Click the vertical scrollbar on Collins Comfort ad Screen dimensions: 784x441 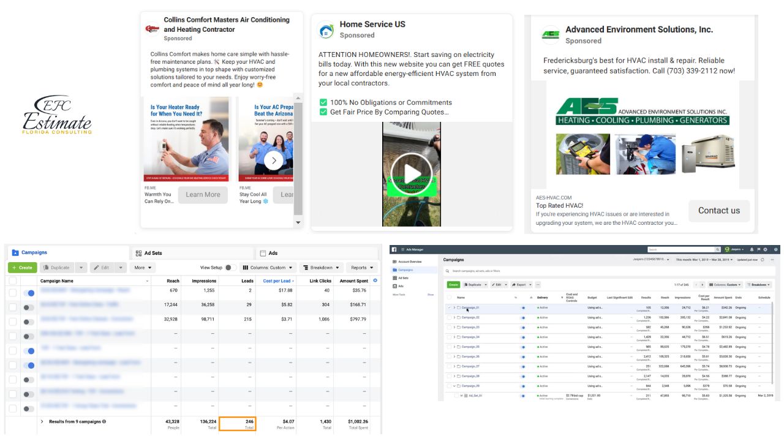298,159
